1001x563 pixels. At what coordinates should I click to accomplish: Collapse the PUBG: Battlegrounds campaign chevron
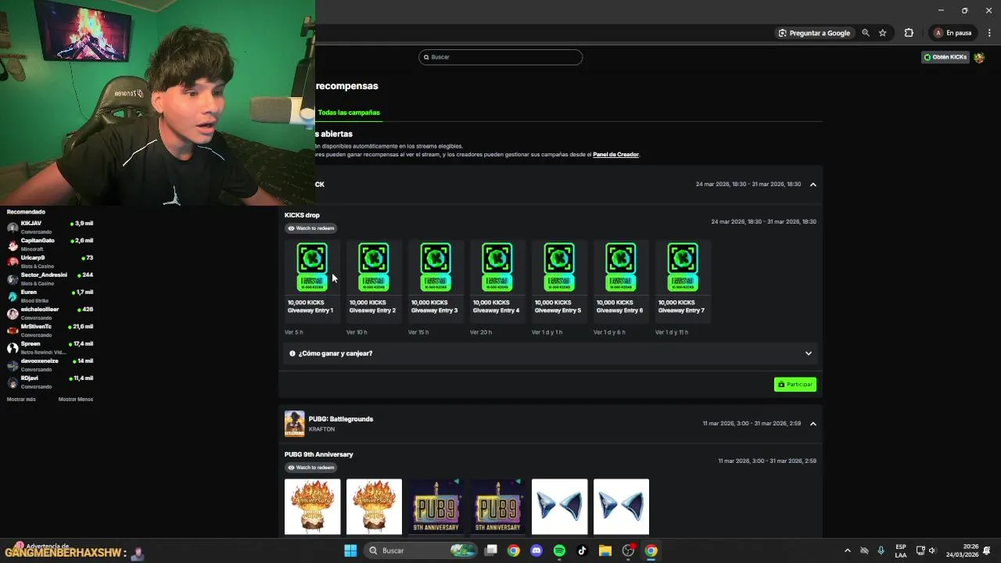pos(813,424)
